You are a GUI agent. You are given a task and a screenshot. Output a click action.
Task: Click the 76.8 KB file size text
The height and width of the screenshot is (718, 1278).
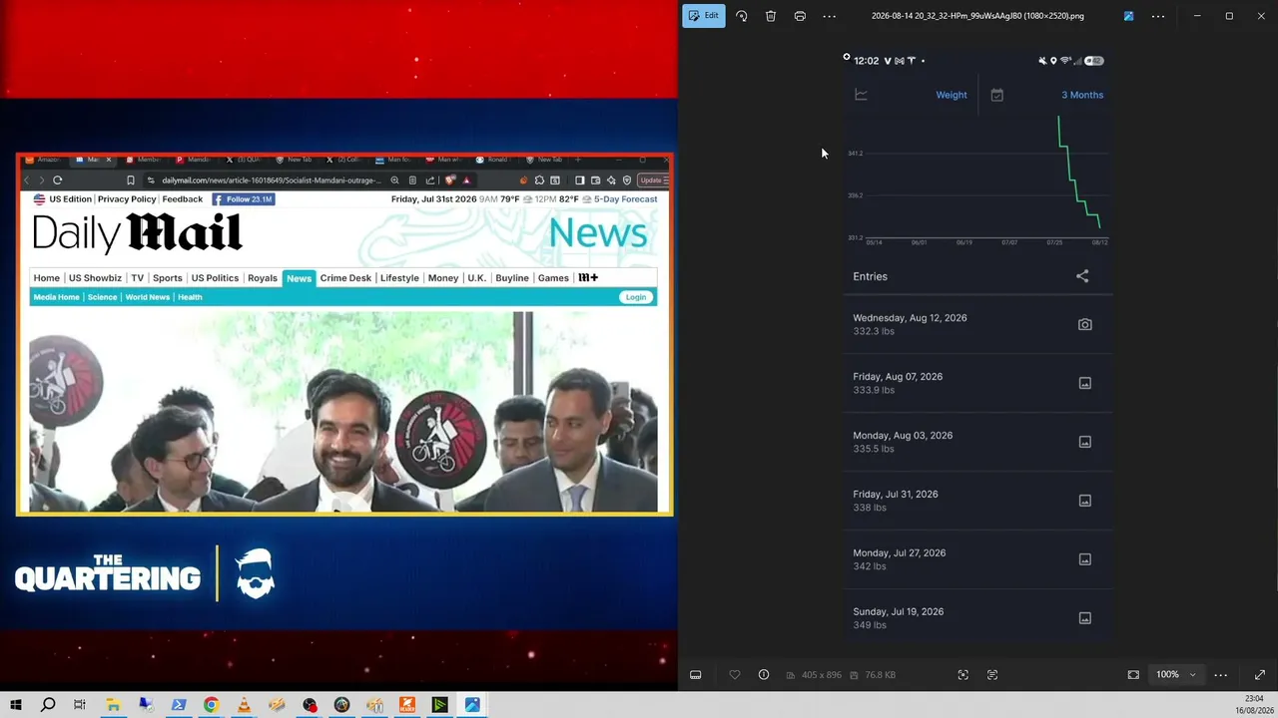click(x=881, y=675)
